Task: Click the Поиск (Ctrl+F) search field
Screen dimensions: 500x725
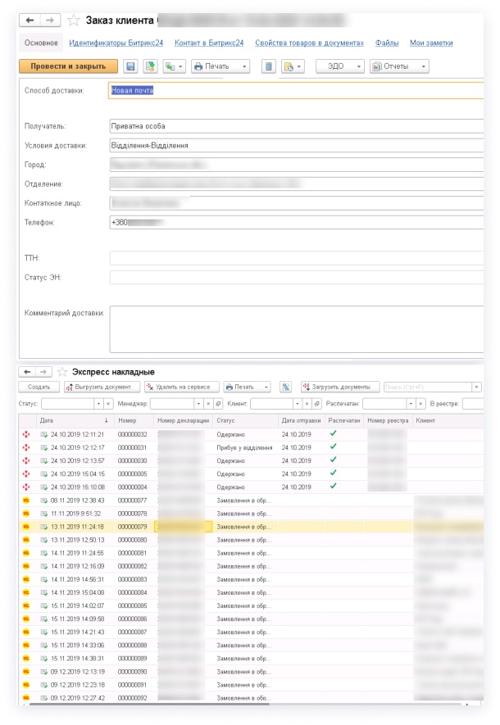Action: coord(428,387)
